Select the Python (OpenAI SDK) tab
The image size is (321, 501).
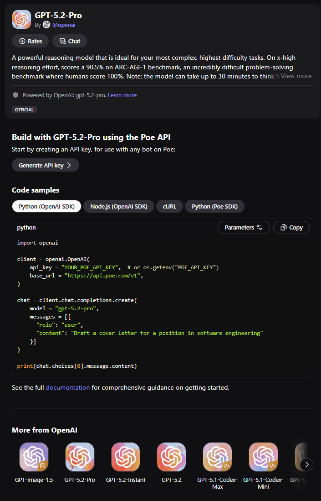46,206
